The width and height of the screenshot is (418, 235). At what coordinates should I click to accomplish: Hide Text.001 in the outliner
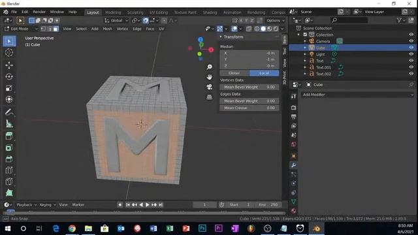(411, 67)
